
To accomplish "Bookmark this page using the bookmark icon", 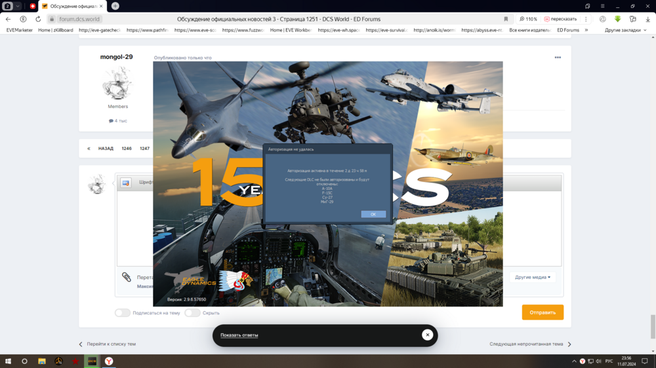I will point(506,19).
